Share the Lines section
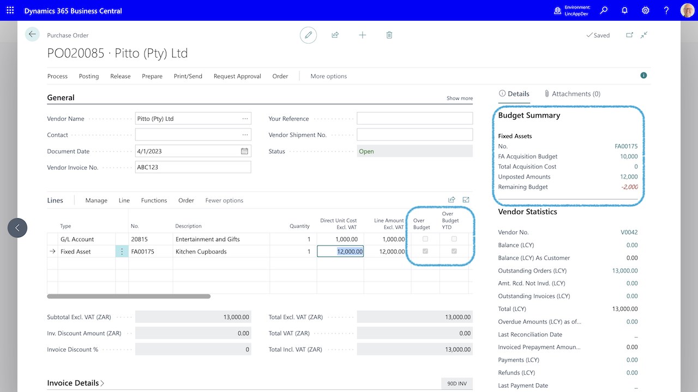Viewport: 698px width, 392px height. coord(452,200)
